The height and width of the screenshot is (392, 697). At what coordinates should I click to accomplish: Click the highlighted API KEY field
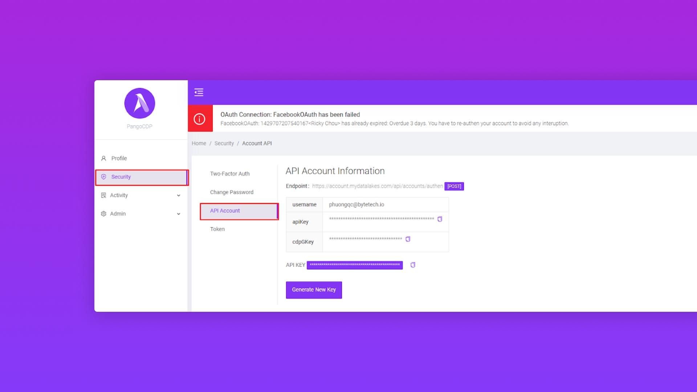[354, 265]
